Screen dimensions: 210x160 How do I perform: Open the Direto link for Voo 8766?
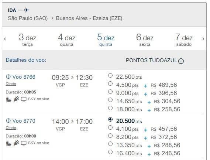tap(11, 84)
